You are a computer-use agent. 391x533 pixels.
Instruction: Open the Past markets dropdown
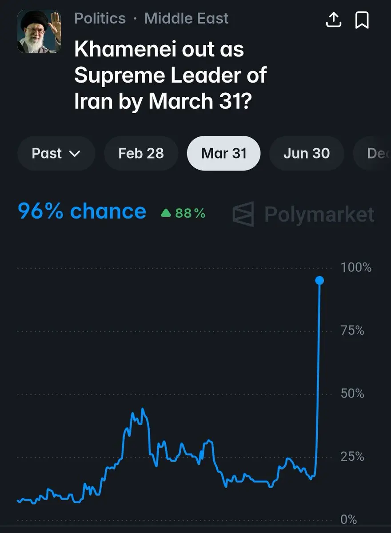pos(56,154)
